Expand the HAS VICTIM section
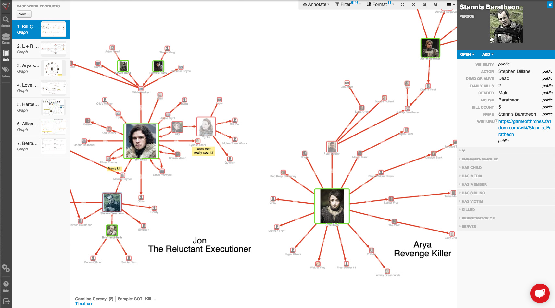This screenshot has height=308, width=555. [x=506, y=201]
